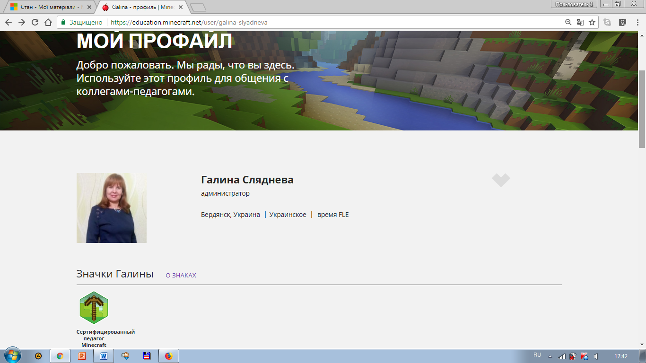The width and height of the screenshot is (646, 363).
Task: Go forward in browser history
Action: pyautogui.click(x=21, y=22)
